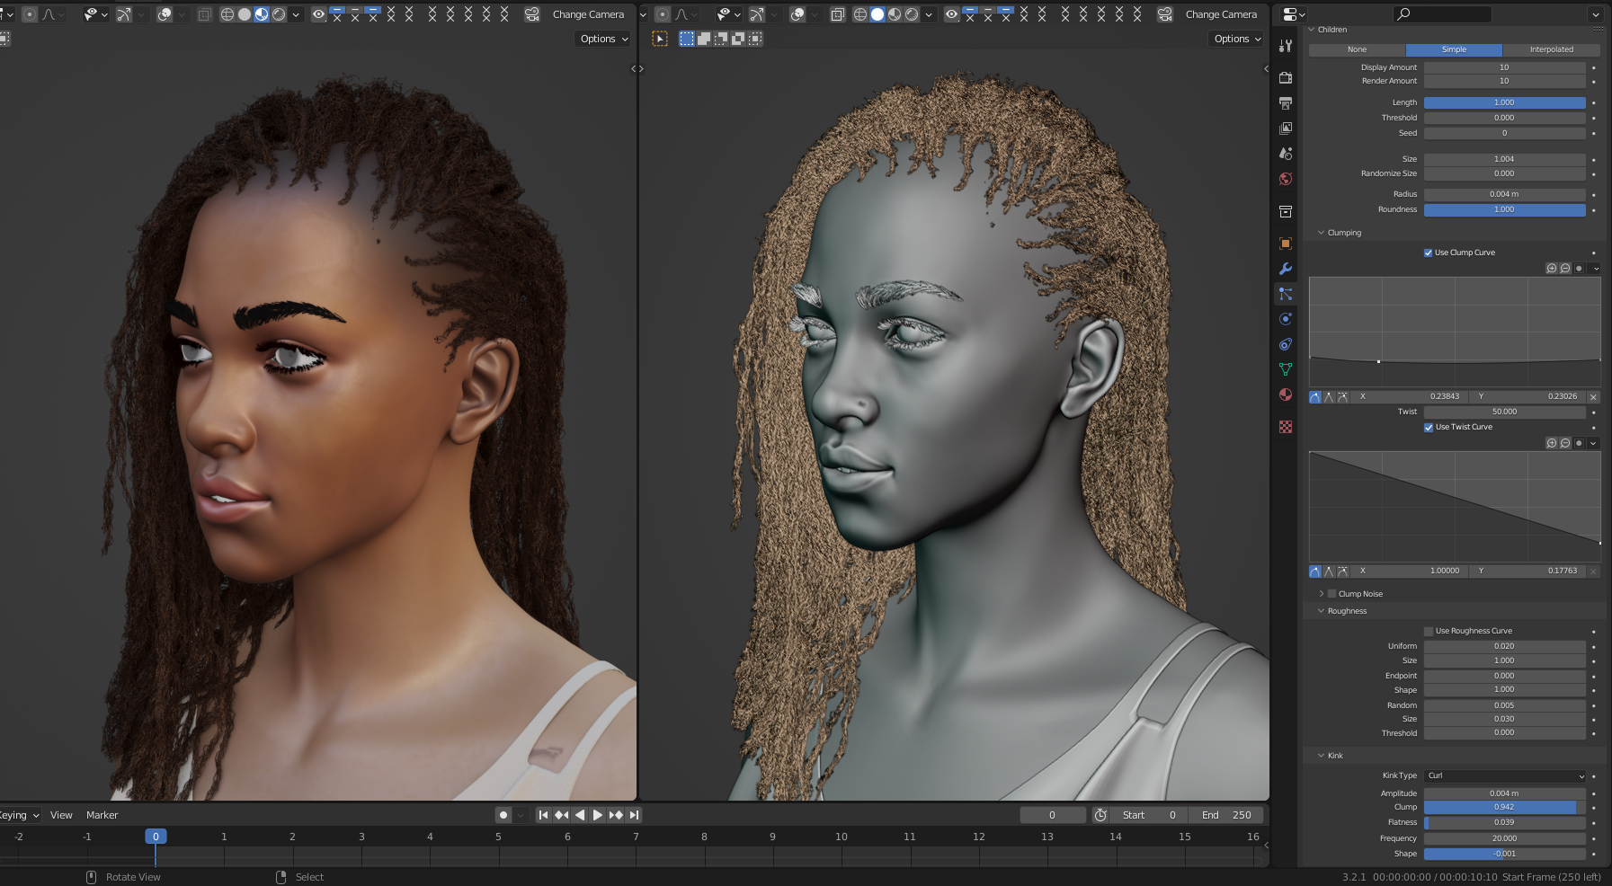Open the Particle Properties tab
Image resolution: width=1612 pixels, height=886 pixels.
click(1287, 294)
